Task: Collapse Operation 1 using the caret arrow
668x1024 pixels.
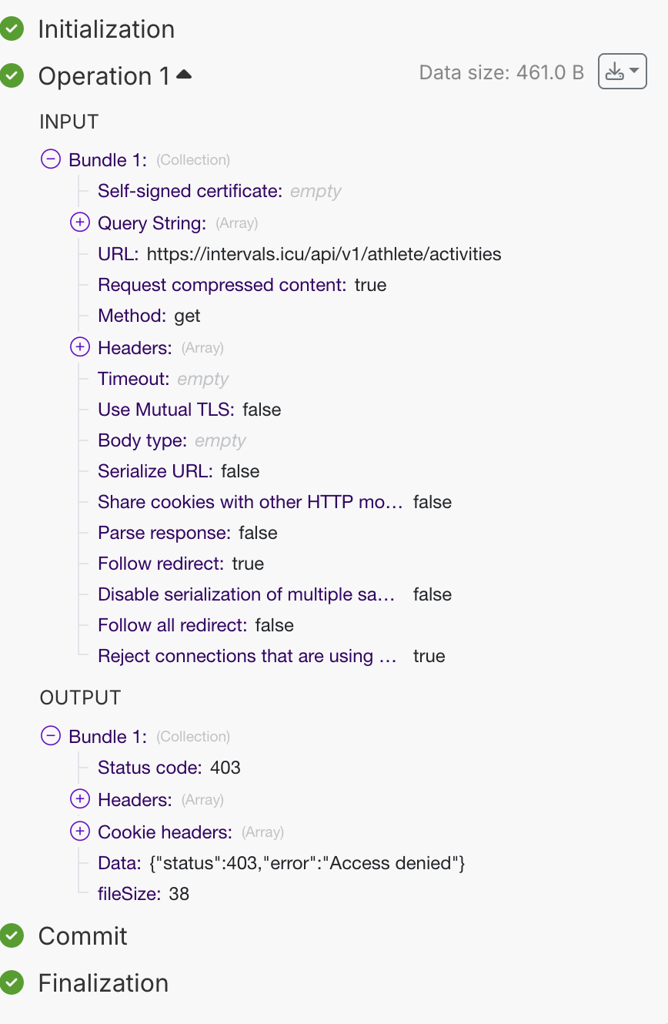Action: tap(184, 75)
